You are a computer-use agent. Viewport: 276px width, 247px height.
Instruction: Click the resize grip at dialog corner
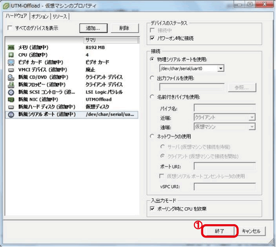point(271,241)
